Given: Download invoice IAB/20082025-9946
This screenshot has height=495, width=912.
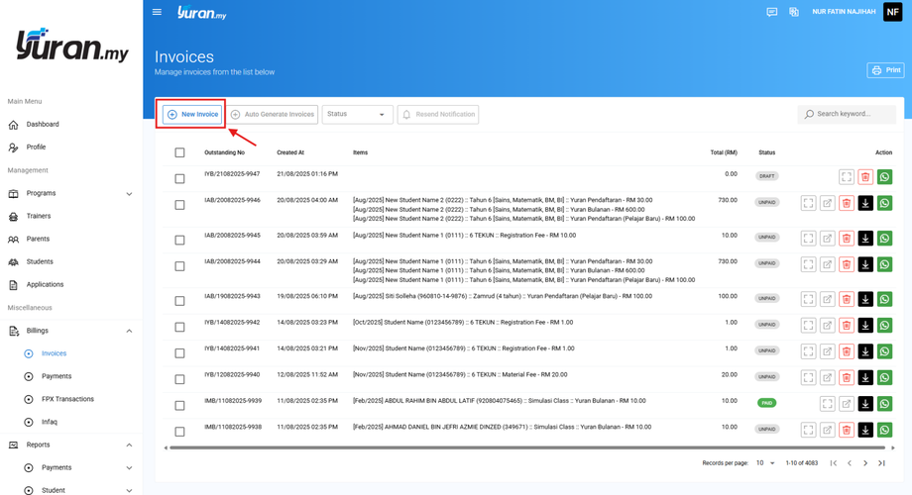Looking at the screenshot, I should tap(865, 203).
